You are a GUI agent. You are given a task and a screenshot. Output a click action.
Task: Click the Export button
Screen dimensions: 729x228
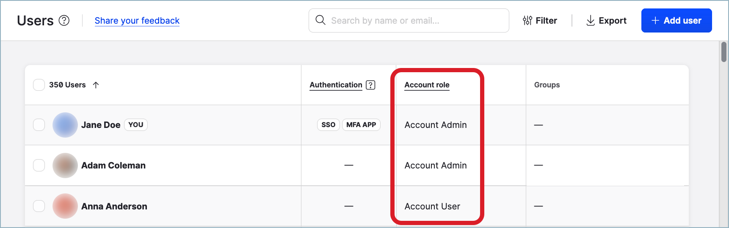pyautogui.click(x=606, y=20)
